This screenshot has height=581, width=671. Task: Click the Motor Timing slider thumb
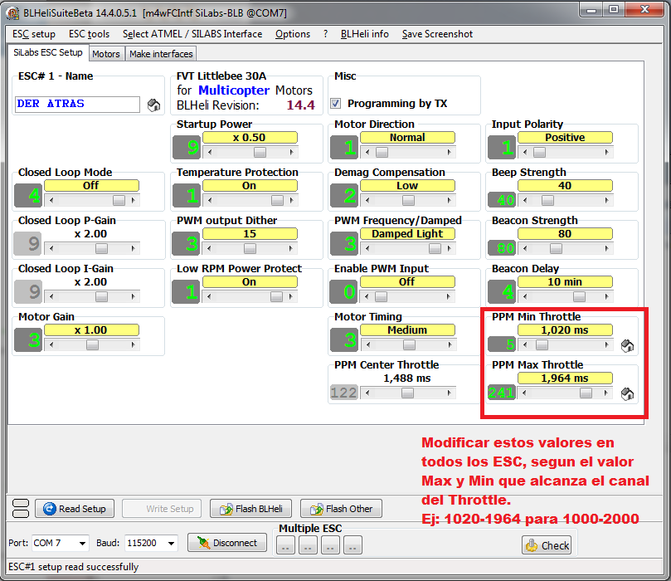[409, 344]
